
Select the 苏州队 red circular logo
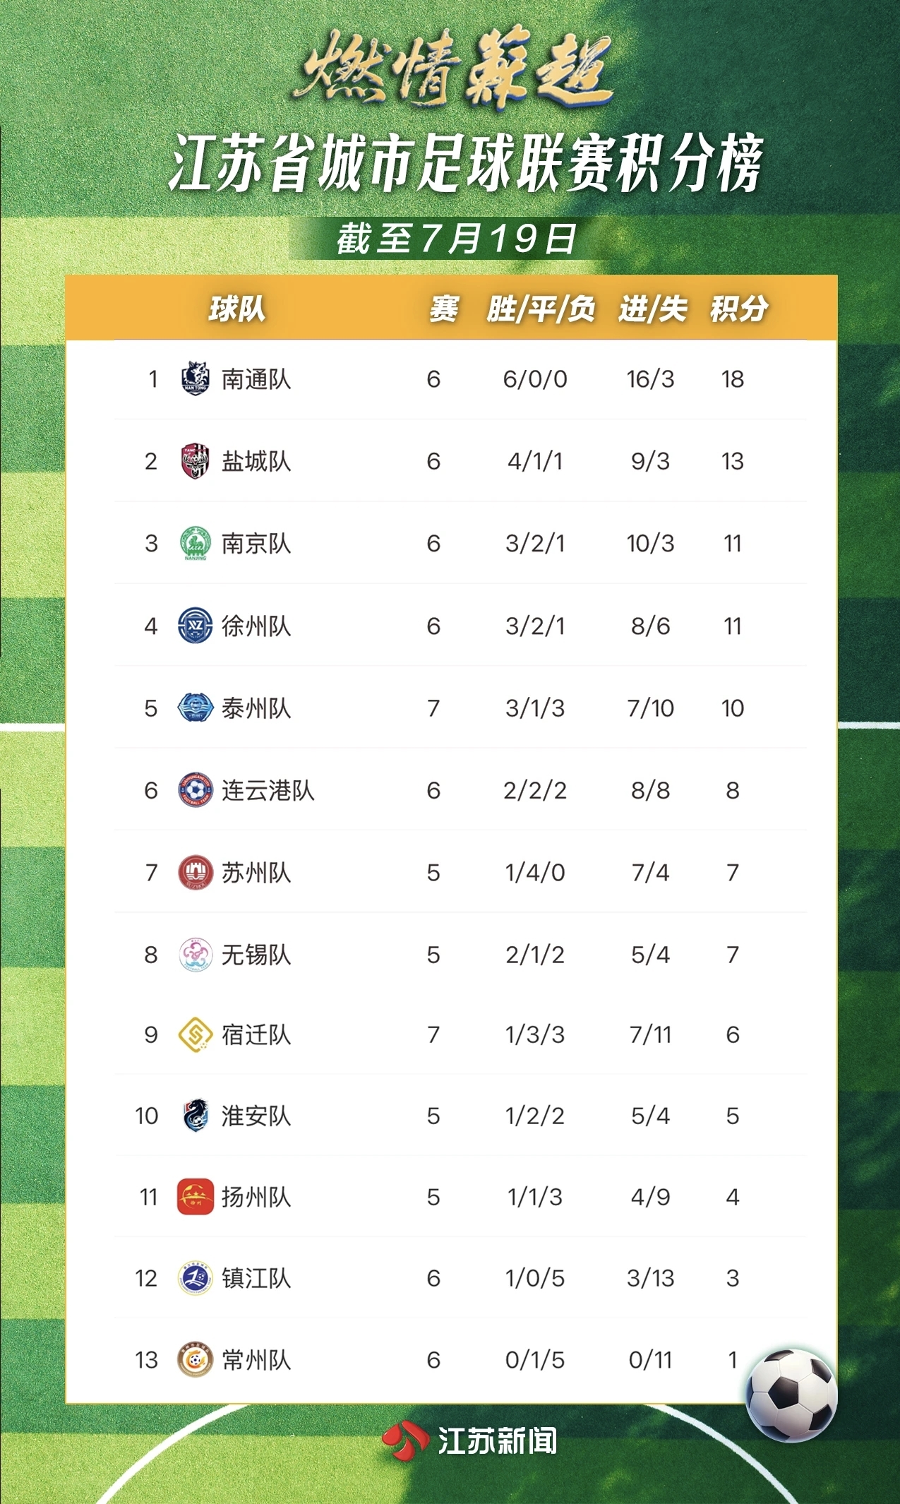195,872
